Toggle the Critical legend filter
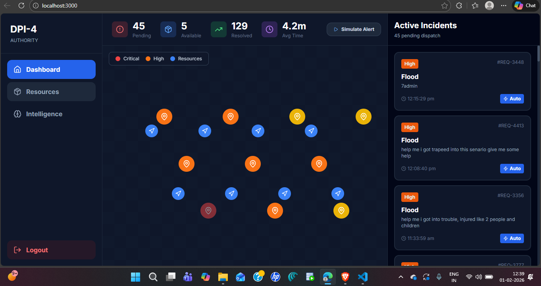The image size is (541, 286). pyautogui.click(x=127, y=59)
